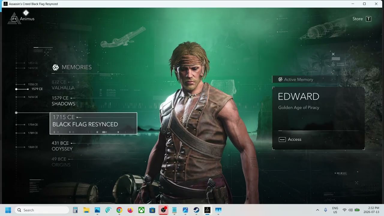Click the taskbar Search box
The height and width of the screenshot is (216, 384).
coord(41,210)
